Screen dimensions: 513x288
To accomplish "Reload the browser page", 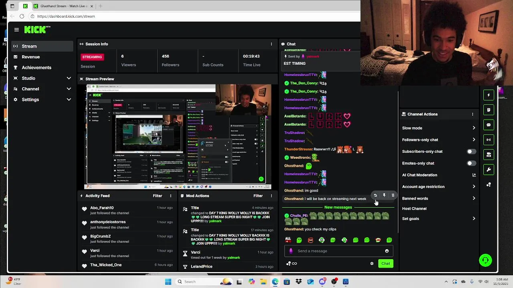I will tap(22, 16).
